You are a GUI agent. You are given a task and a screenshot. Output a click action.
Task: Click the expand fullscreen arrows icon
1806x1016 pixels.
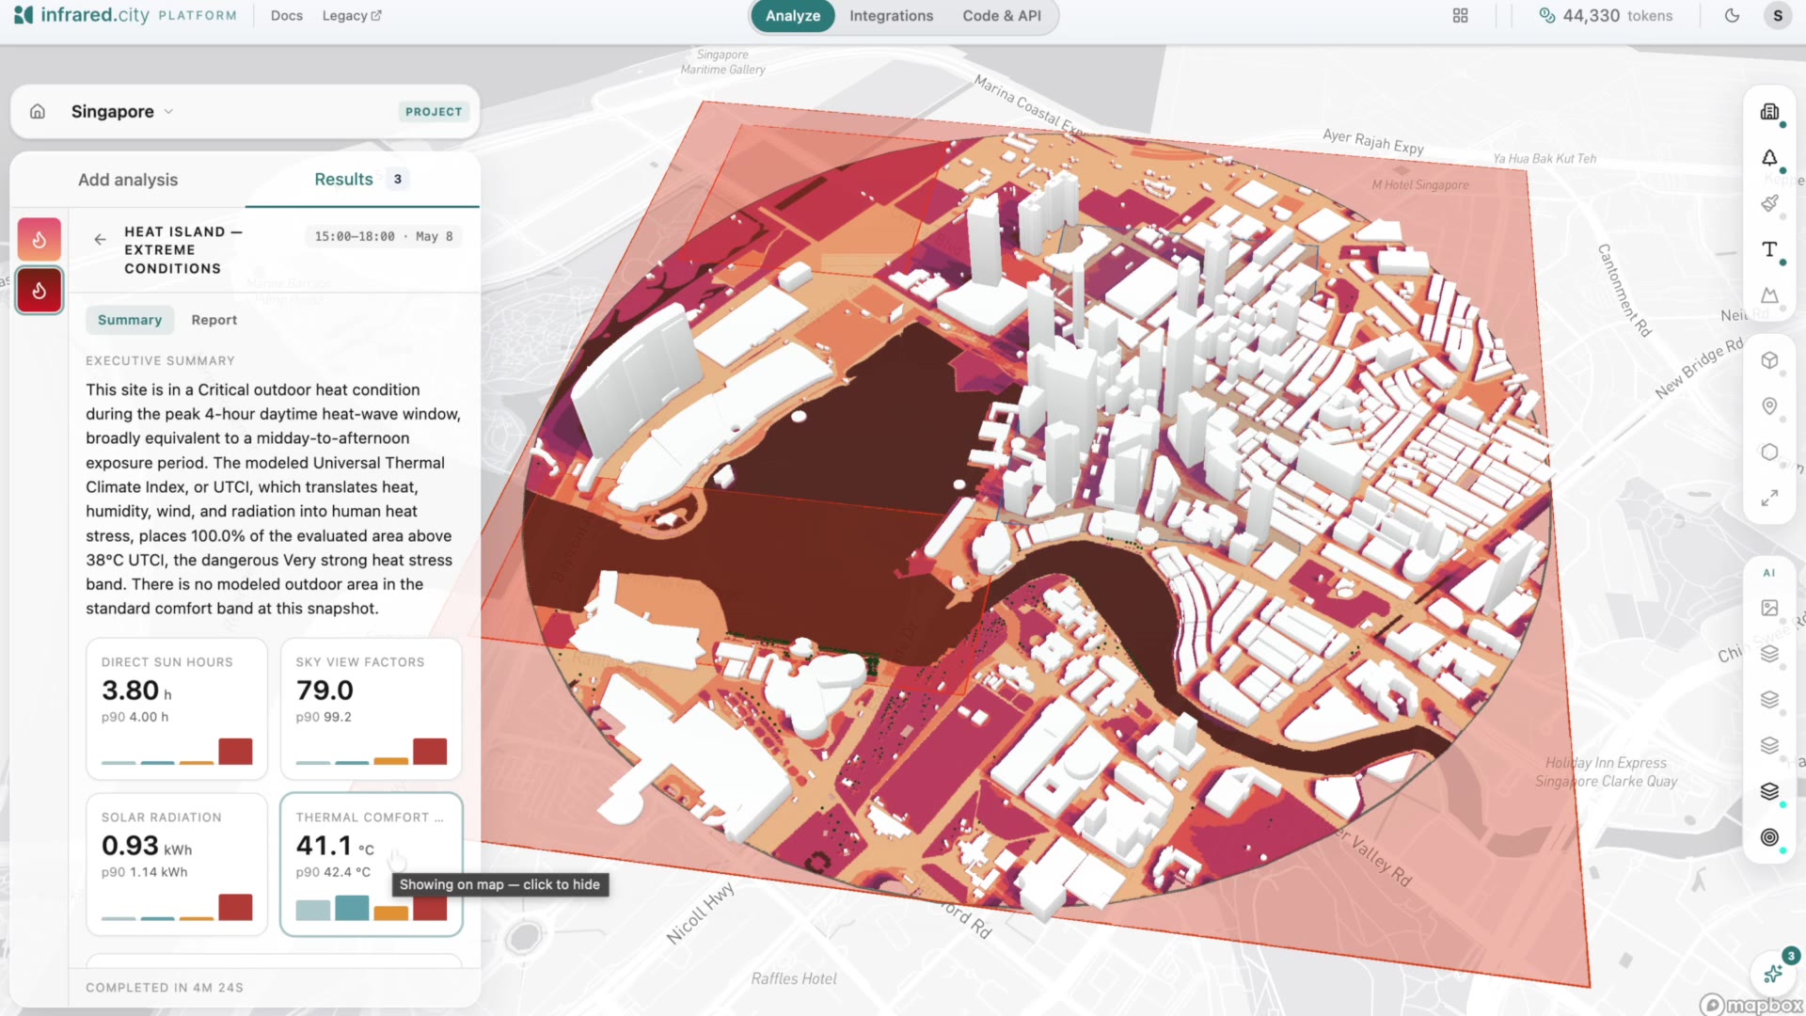click(1769, 498)
